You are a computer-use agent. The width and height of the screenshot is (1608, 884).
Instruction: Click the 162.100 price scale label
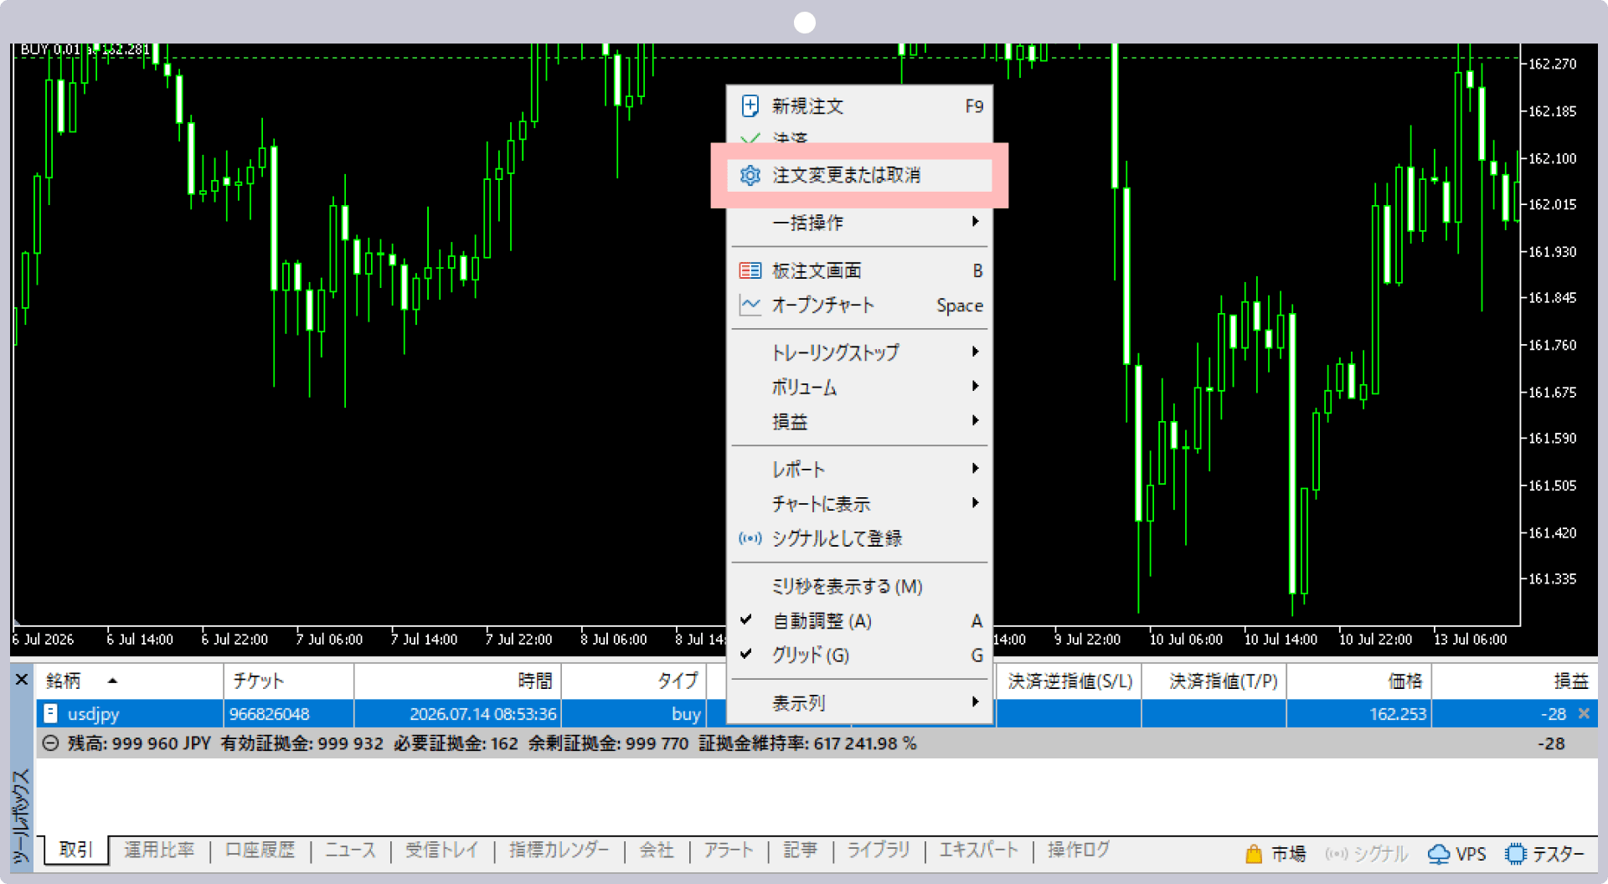1552,158
